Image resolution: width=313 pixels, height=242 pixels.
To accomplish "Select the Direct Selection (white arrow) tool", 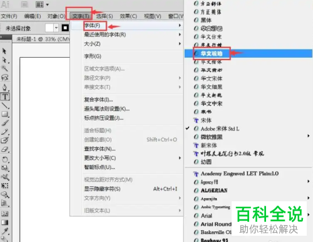I will 4,60.
